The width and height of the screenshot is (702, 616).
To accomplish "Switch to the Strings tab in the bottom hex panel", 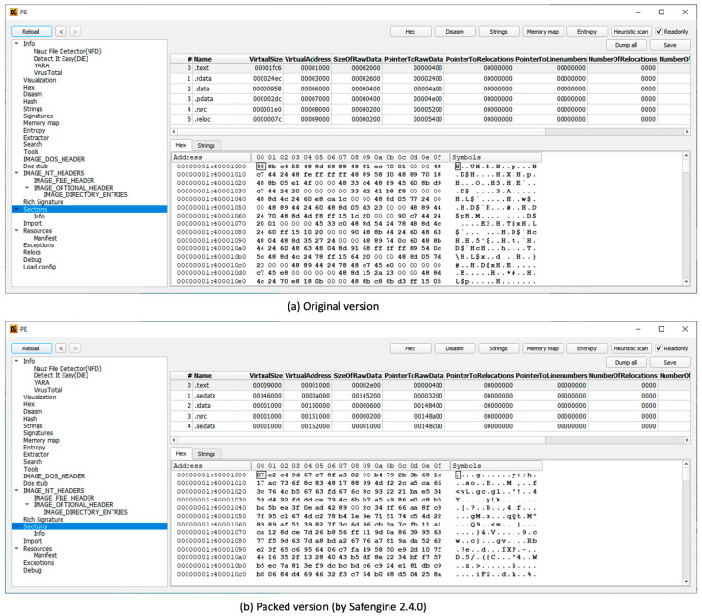I will (x=206, y=454).
